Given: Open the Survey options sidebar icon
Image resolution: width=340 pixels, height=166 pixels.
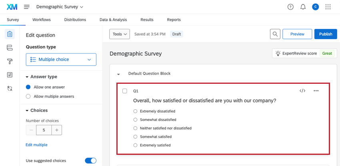Looking at the screenshot, I should pyautogui.click(x=10, y=75).
